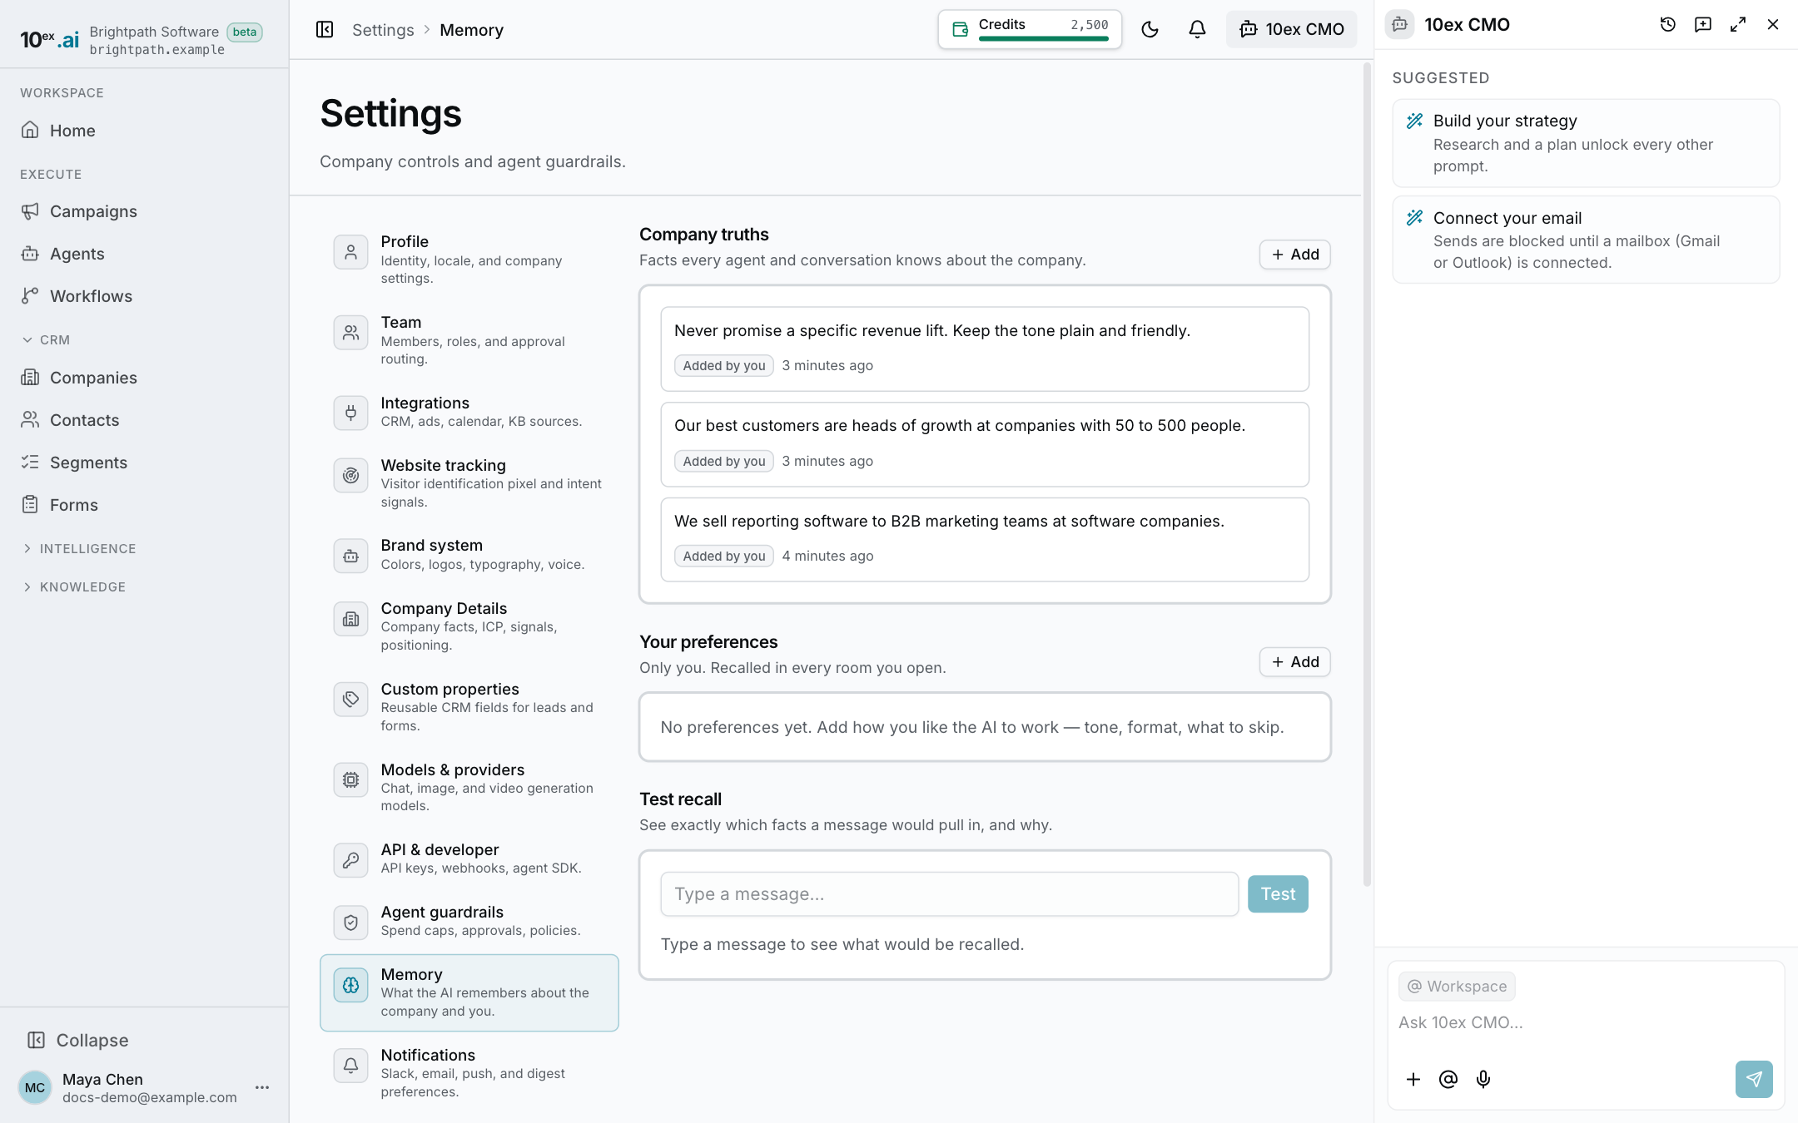Viewport: 1798px width, 1123px height.
Task: Send the chat message
Action: [1754, 1079]
